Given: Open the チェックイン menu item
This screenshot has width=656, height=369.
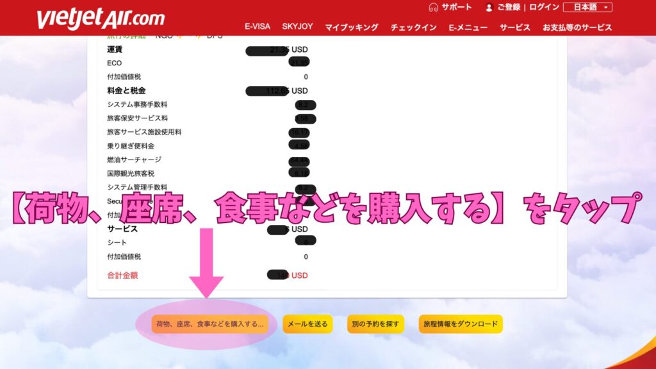Looking at the screenshot, I should 414,28.
